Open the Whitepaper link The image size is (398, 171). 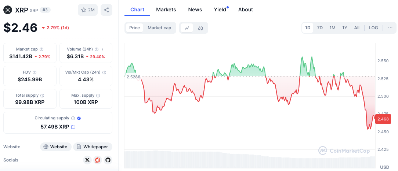coord(93,147)
